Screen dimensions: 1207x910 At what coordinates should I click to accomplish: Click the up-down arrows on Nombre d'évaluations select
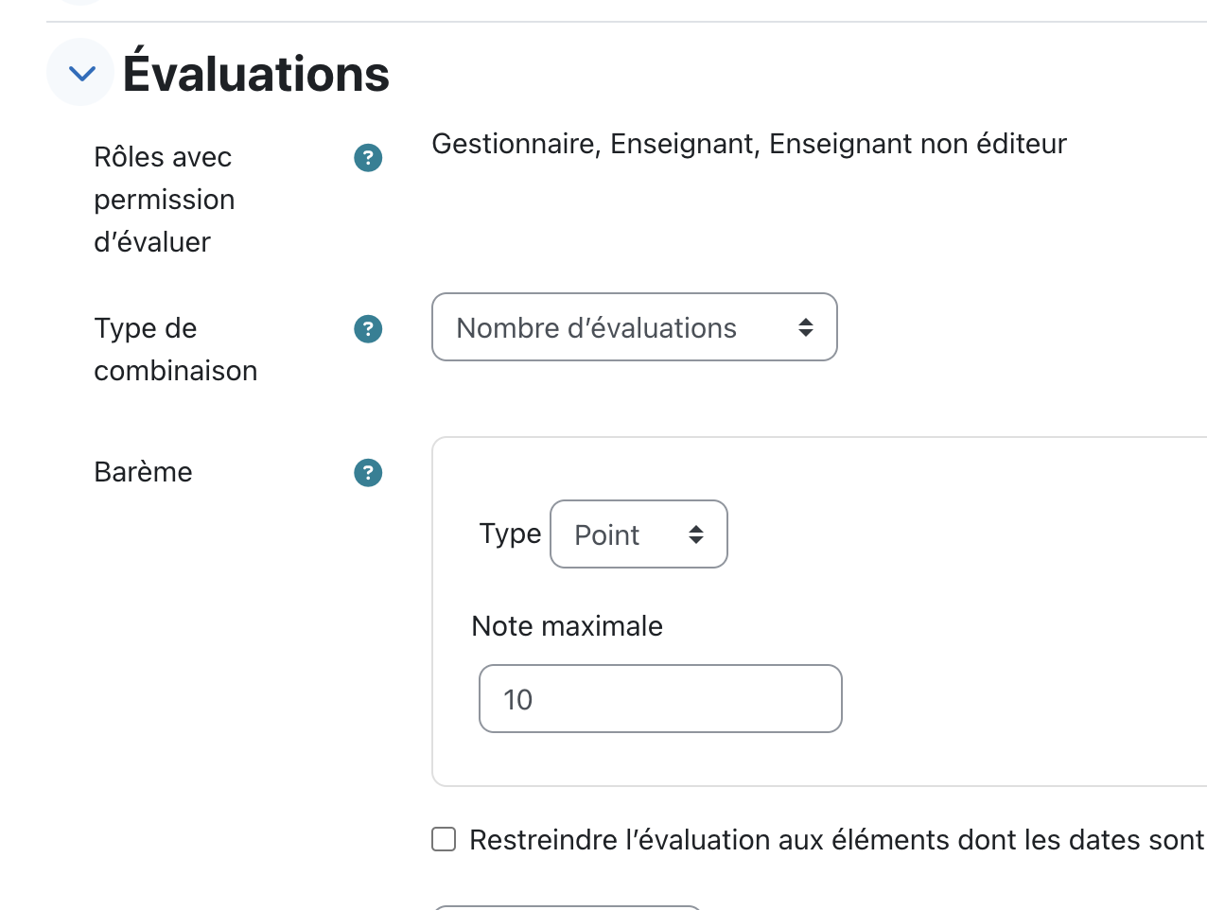[x=806, y=327]
